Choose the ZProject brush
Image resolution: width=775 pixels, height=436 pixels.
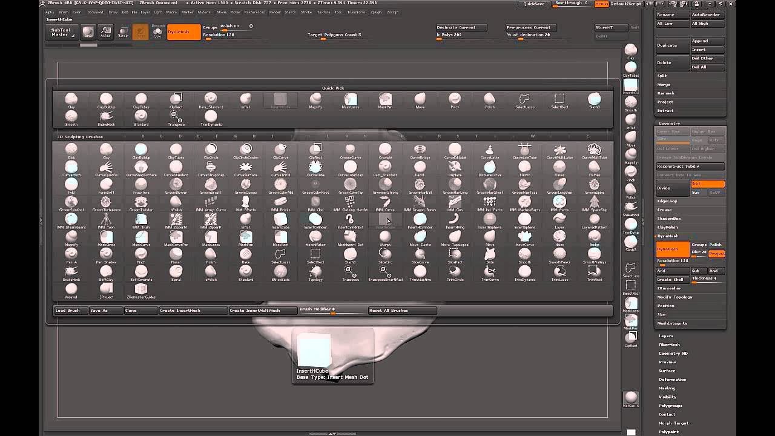pyautogui.click(x=106, y=291)
